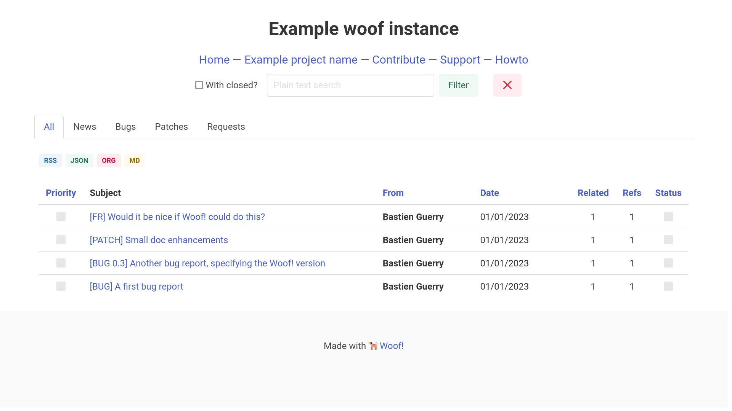Viewport: 732px width, 411px height.
Task: Click the red X clear filter button
Action: (507, 85)
